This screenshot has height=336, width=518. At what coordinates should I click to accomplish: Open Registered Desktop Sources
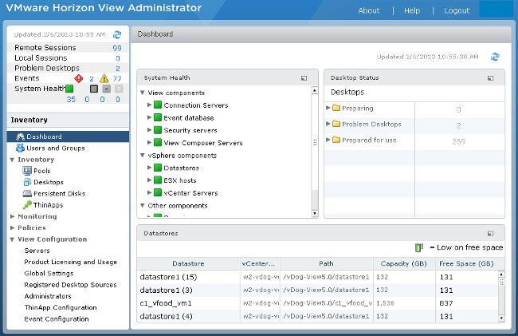point(70,285)
